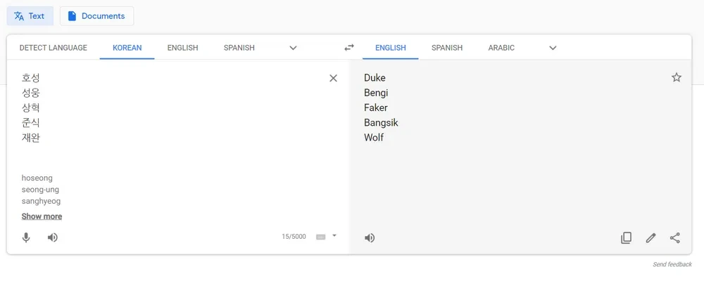Save translation with the star icon

[676, 77]
